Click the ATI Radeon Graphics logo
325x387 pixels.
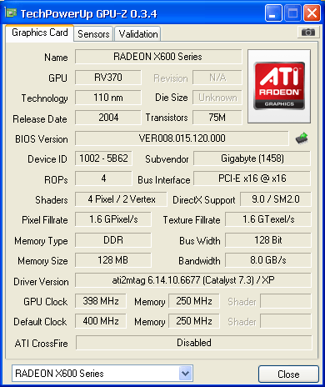click(279, 86)
